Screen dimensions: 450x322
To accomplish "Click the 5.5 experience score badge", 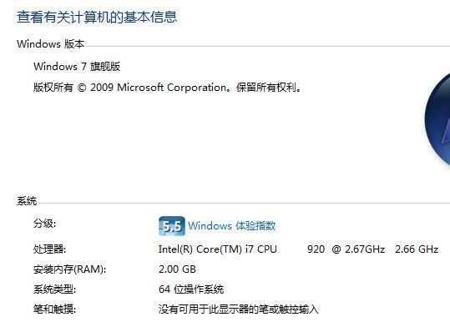I will coord(172,226).
